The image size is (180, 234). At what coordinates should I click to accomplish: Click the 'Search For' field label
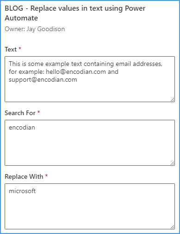pyautogui.click(x=20, y=113)
